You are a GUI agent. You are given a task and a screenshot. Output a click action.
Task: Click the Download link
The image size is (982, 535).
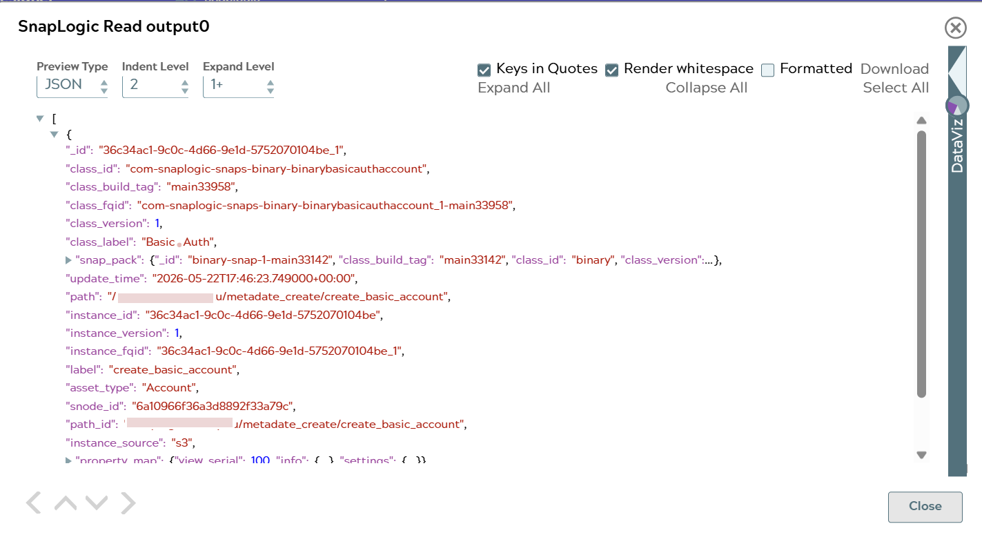pos(894,69)
